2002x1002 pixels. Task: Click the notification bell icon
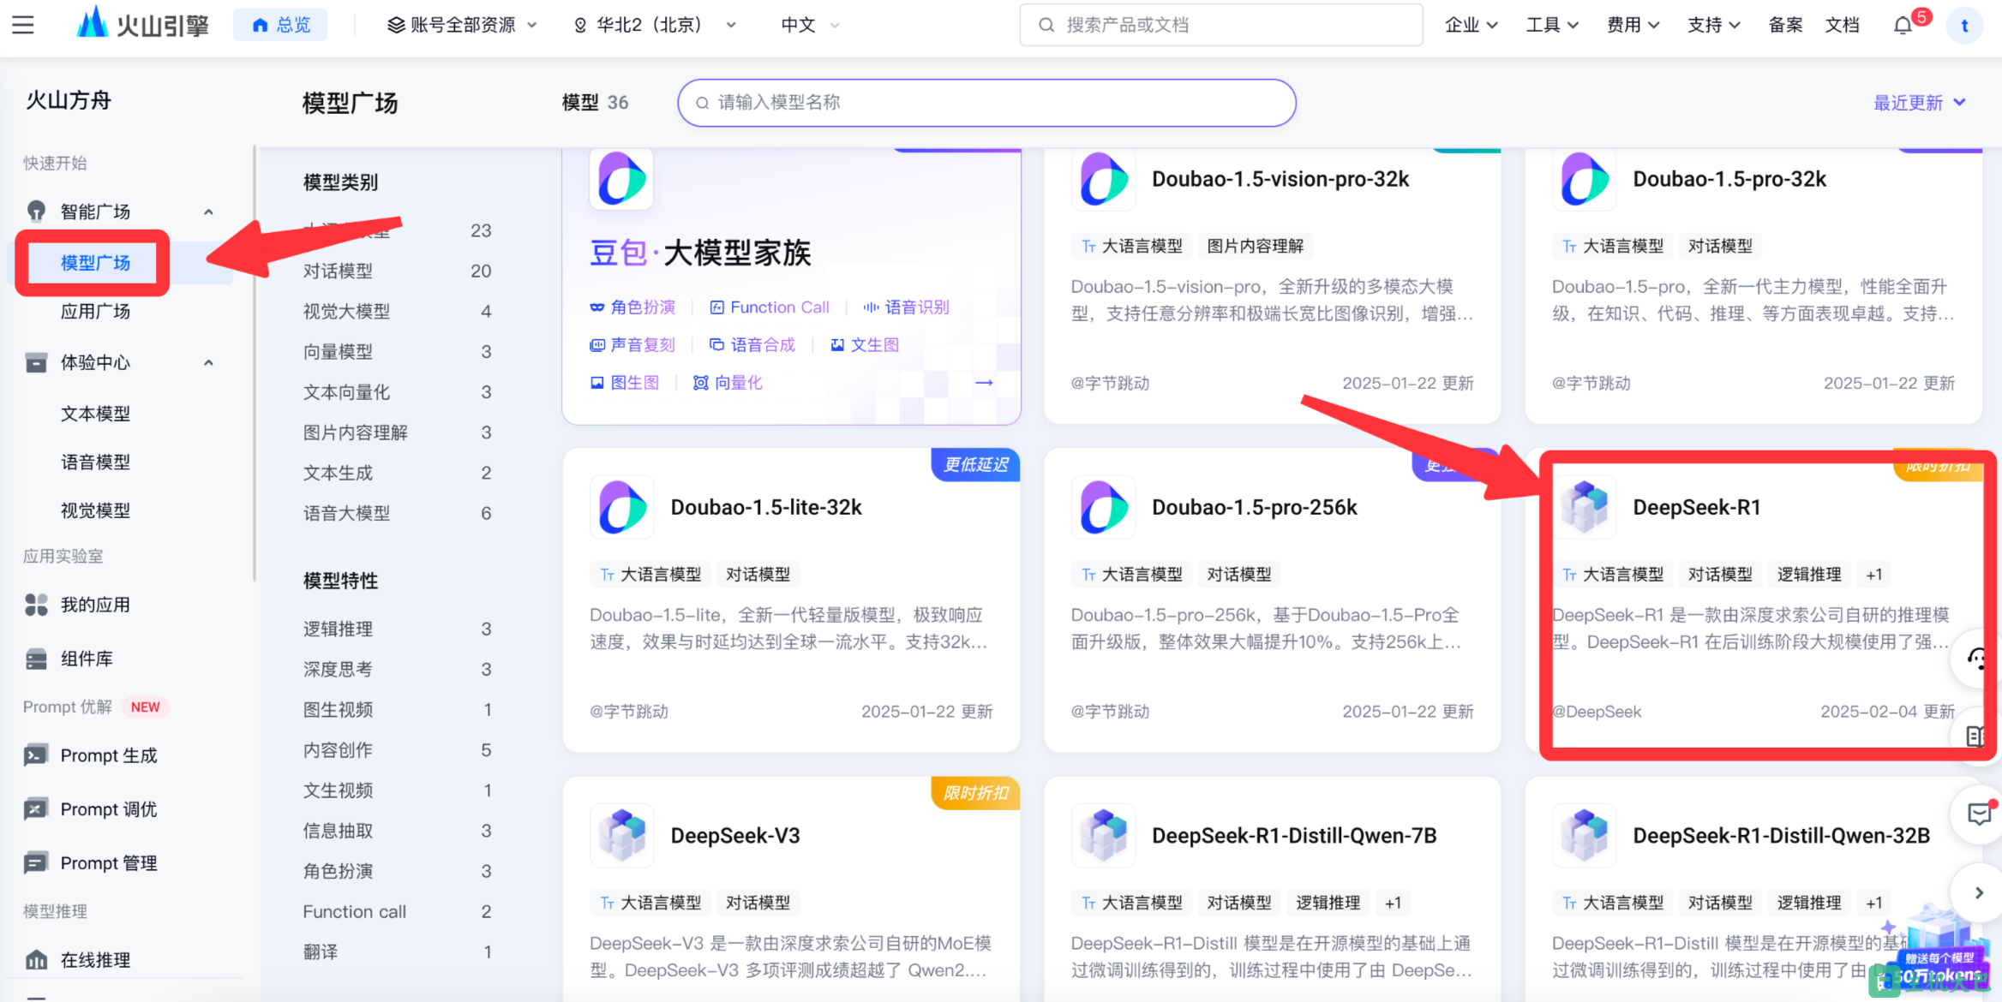1903,25
